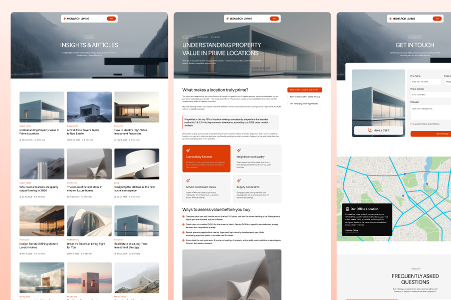Open 'Why coastal markets are quietly outperforming' title

39,188
